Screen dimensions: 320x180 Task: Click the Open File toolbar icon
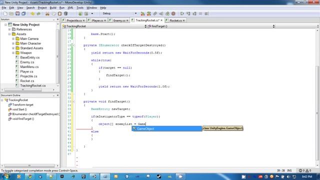(11, 13)
